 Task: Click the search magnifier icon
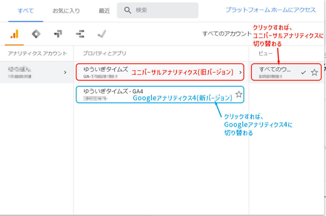coord(127,10)
